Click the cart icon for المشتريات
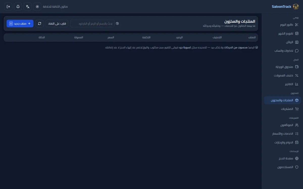 (297, 109)
